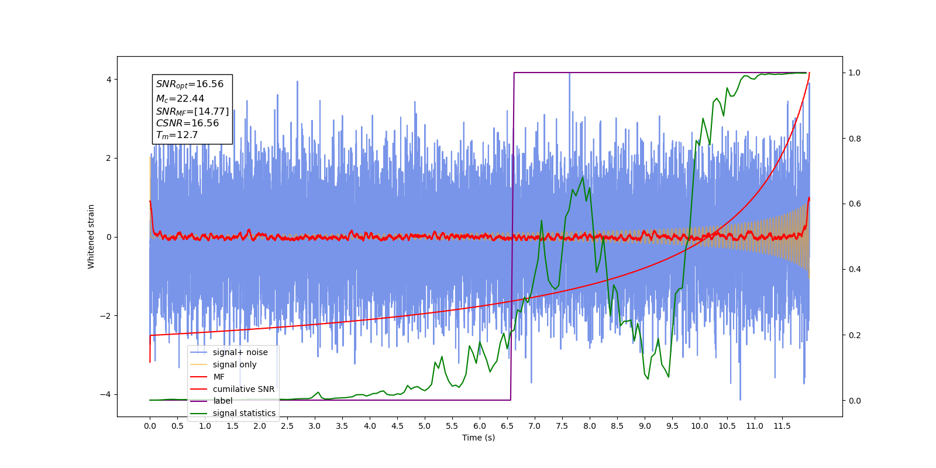This screenshot has height=468, width=936.
Task: Click the SNR_MF=[14.77] annotation text
Action: [192, 111]
